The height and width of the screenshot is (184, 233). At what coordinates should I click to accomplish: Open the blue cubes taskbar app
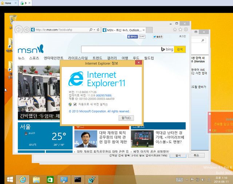click(x=91, y=180)
